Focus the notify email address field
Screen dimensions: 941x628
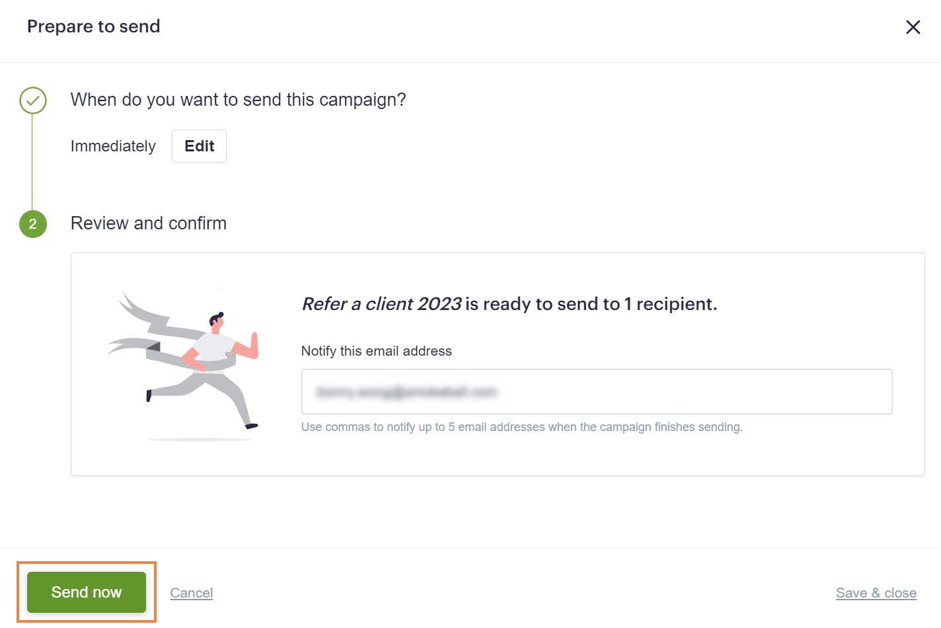[x=597, y=392]
